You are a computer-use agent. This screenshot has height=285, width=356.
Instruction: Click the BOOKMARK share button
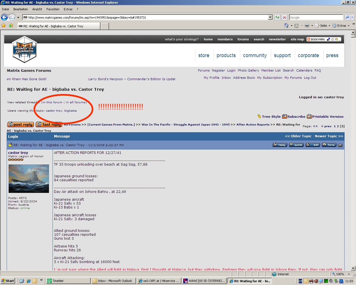pyautogui.click(x=324, y=39)
